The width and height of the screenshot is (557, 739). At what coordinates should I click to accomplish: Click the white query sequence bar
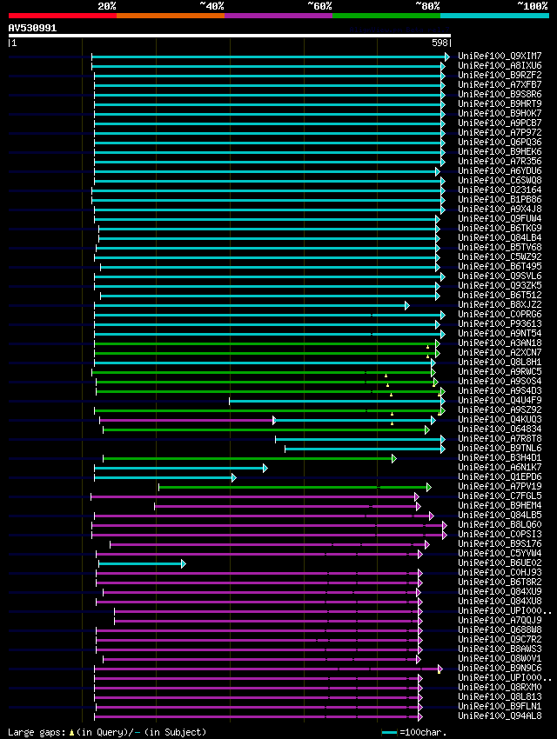tap(230, 36)
